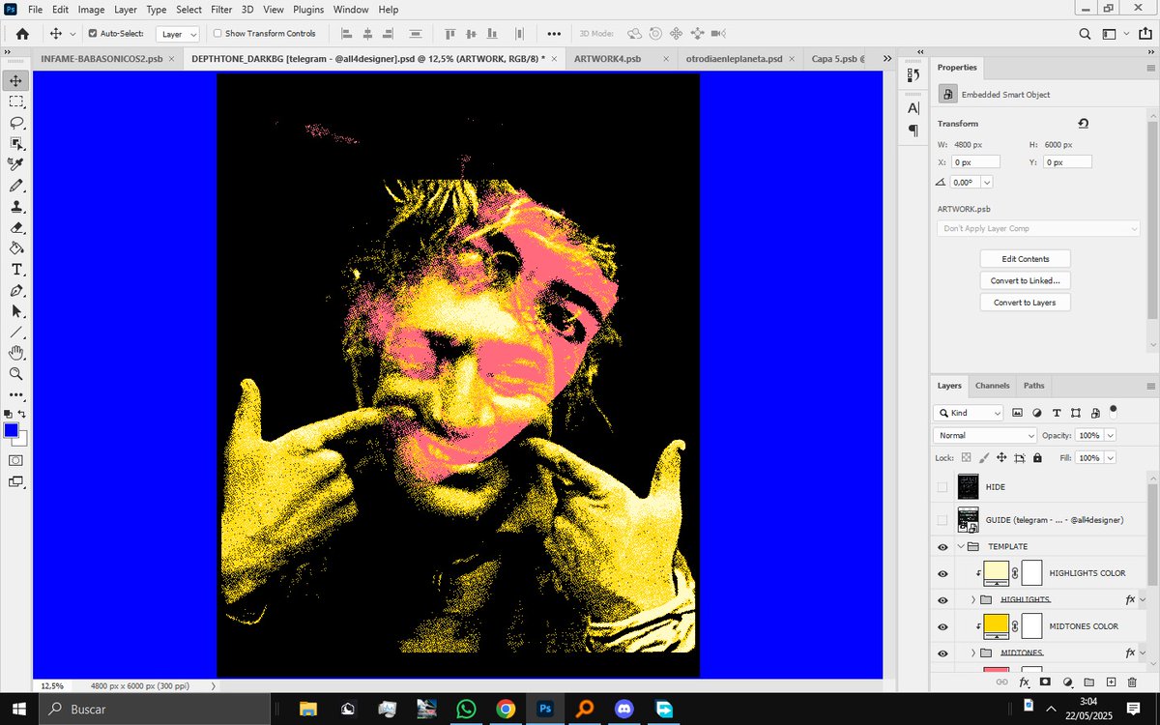
Task: Click the Reset transform icon in Properties
Action: (1084, 124)
